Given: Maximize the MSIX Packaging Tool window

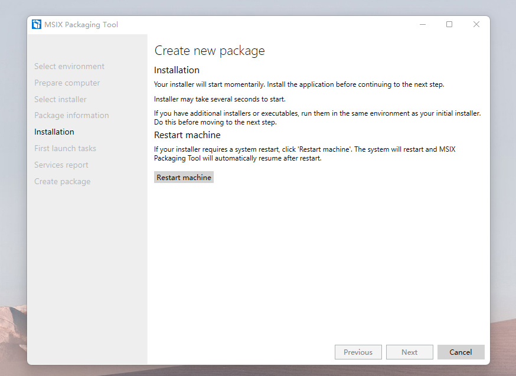Looking at the screenshot, I should (449, 24).
